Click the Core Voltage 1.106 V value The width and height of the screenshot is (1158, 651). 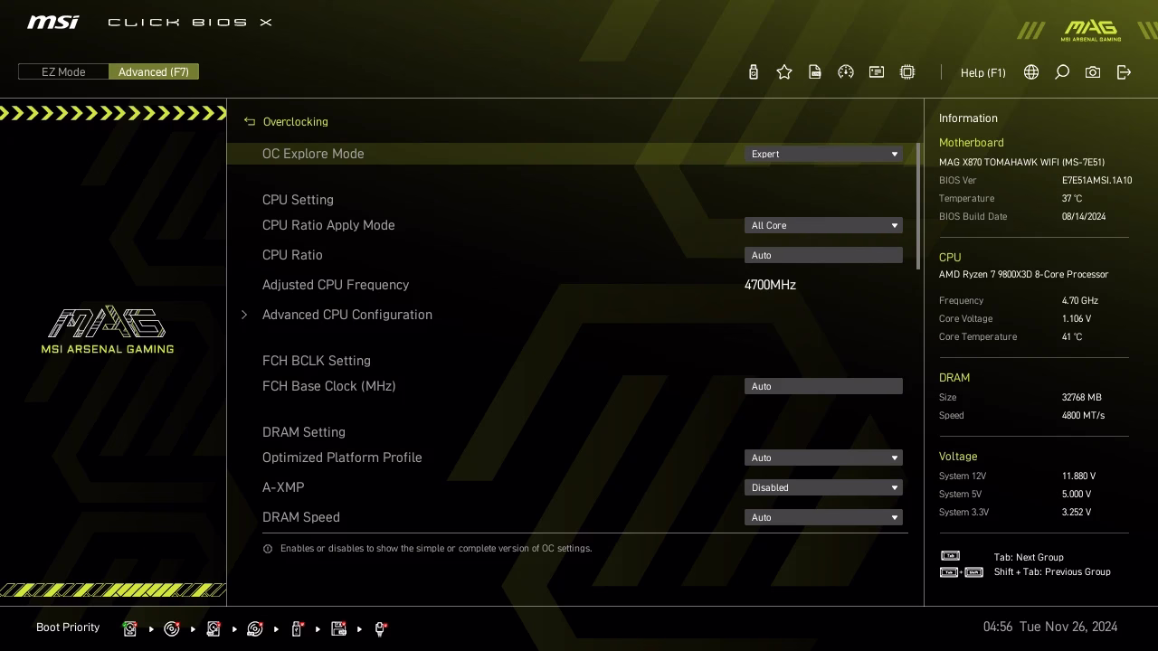coord(1077,318)
